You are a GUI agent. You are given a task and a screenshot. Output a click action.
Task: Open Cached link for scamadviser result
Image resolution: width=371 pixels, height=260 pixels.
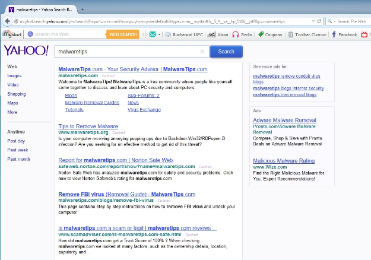tap(192, 234)
